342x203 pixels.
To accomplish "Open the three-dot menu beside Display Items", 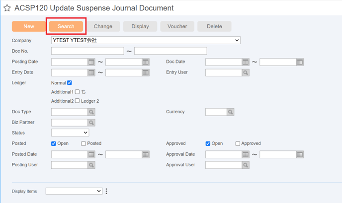I will pos(106,191).
